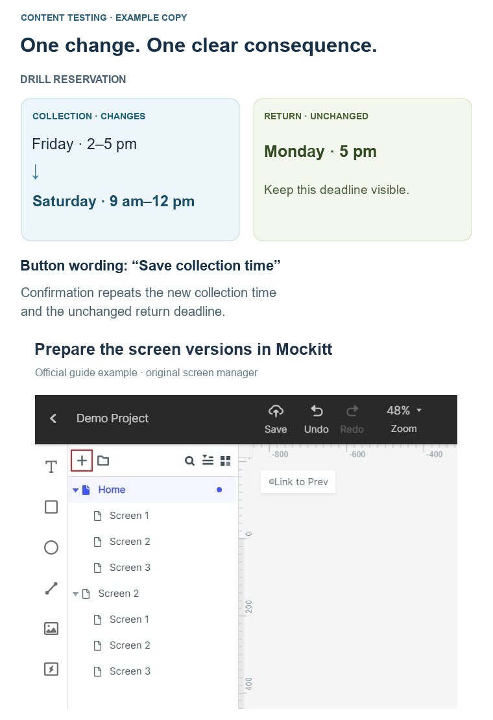Viewport: 493px width, 720px height.
Task: Select the Line drawing tool
Action: click(51, 588)
